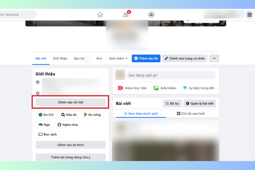Go to Facebook Home icon

click(100, 15)
